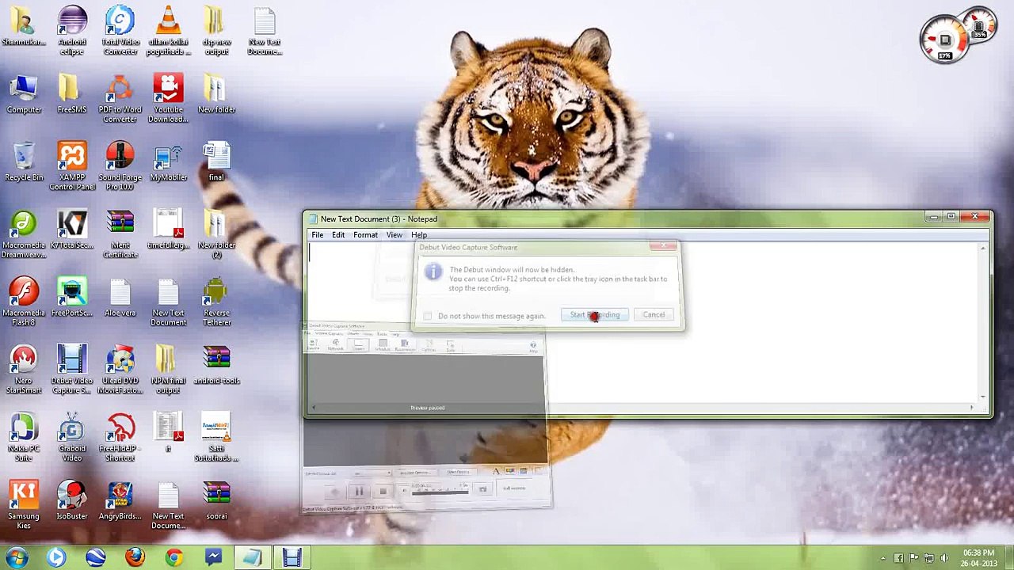Image resolution: width=1014 pixels, height=570 pixels.
Task: Launch Nokia PC Suite
Action: [x=24, y=437]
